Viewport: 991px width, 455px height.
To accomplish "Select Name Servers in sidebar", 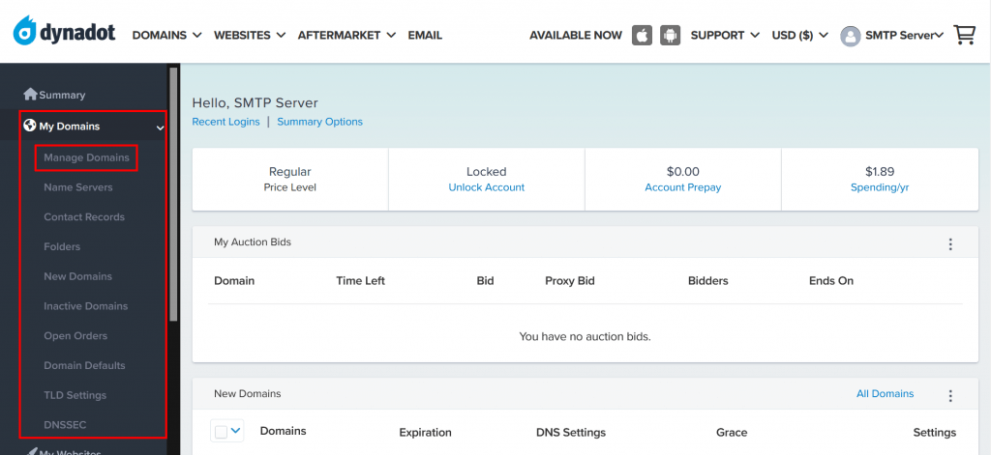I will (78, 187).
